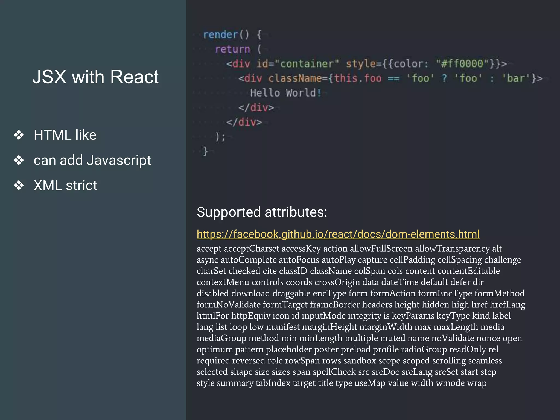The image size is (560, 420).
Task: Click the return keyword in code
Action: [x=232, y=49]
